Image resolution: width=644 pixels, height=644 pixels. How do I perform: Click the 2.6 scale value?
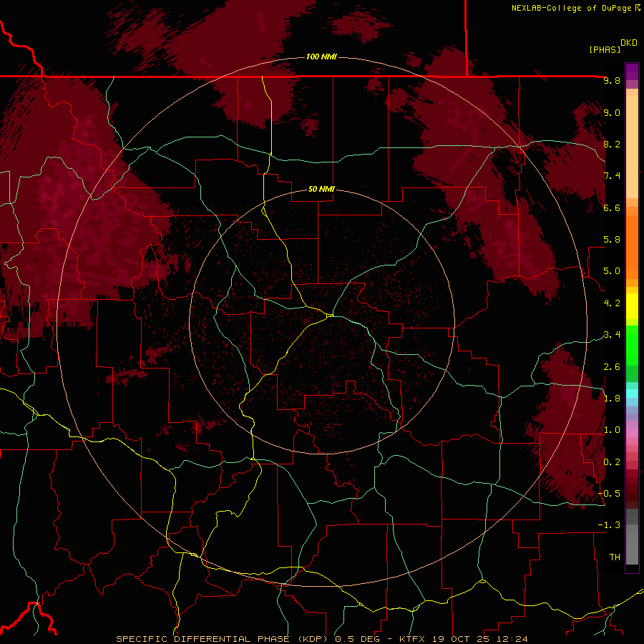tap(612, 367)
